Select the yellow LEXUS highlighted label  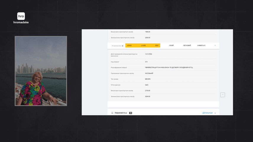129,45
